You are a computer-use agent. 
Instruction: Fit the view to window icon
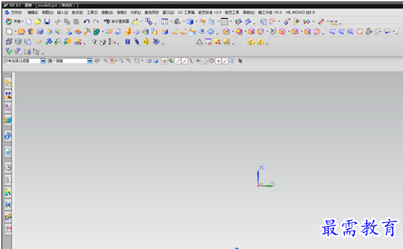(x=165, y=21)
